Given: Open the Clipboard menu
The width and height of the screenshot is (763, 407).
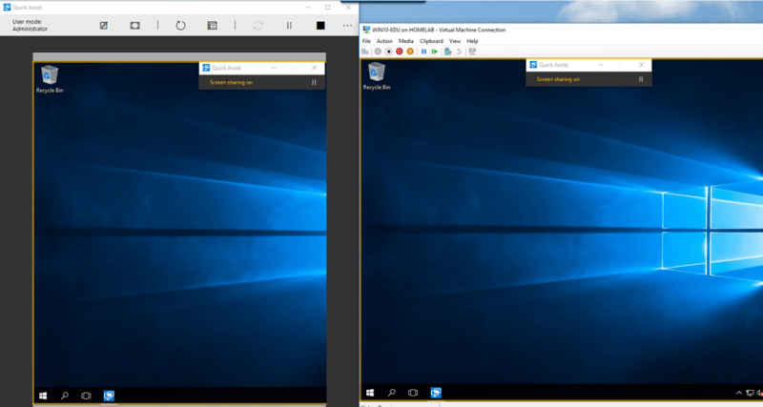Looking at the screenshot, I should [x=431, y=41].
